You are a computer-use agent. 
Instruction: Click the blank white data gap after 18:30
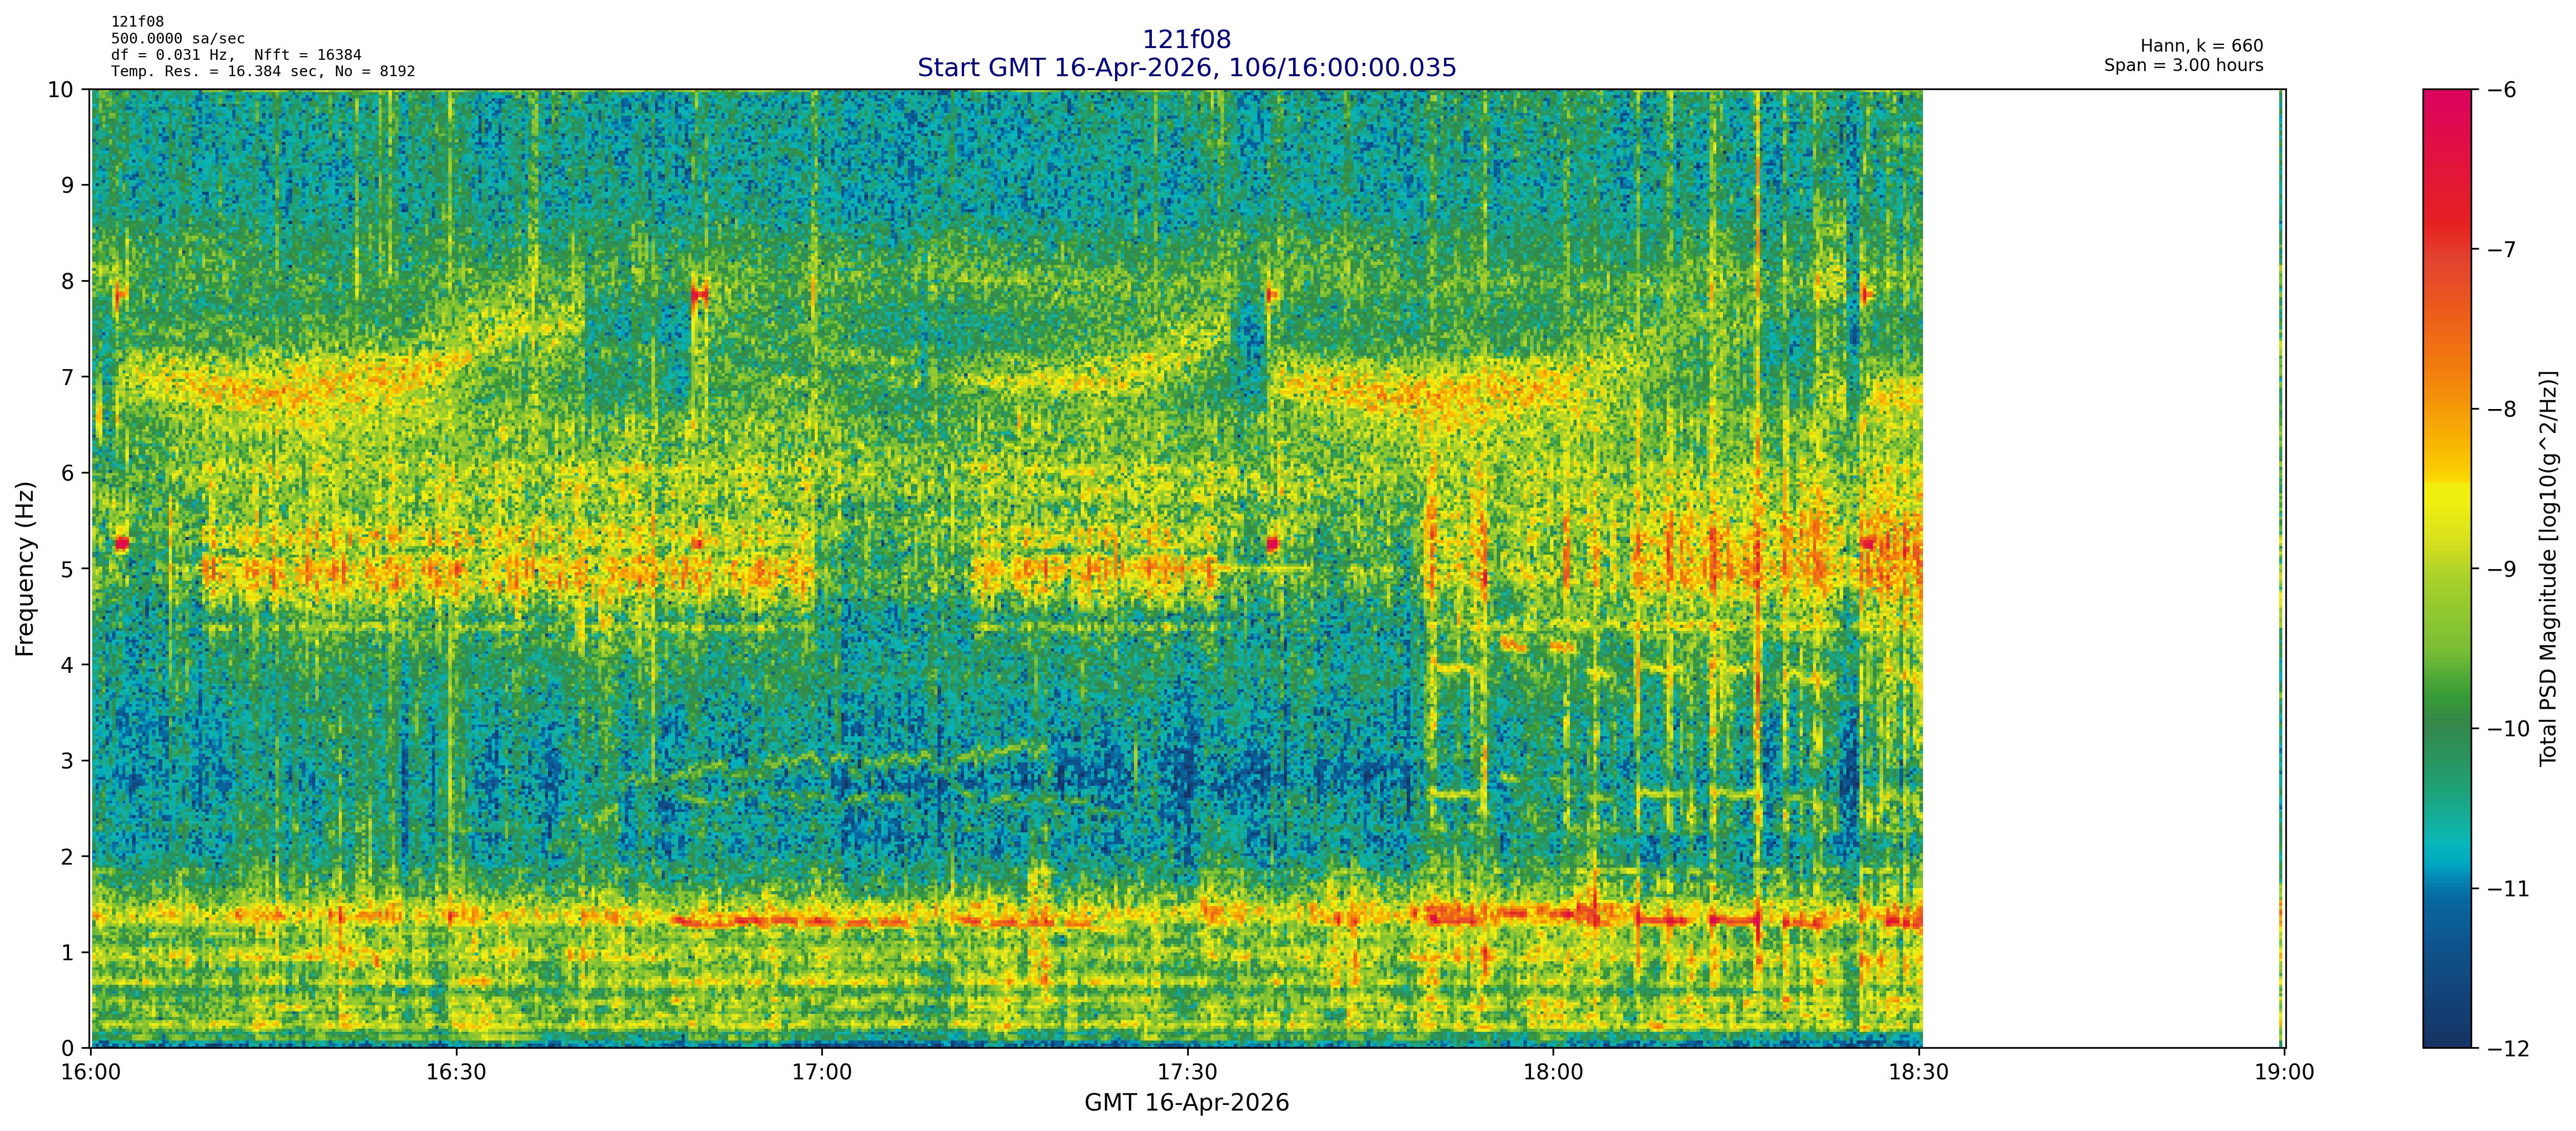point(2100,569)
